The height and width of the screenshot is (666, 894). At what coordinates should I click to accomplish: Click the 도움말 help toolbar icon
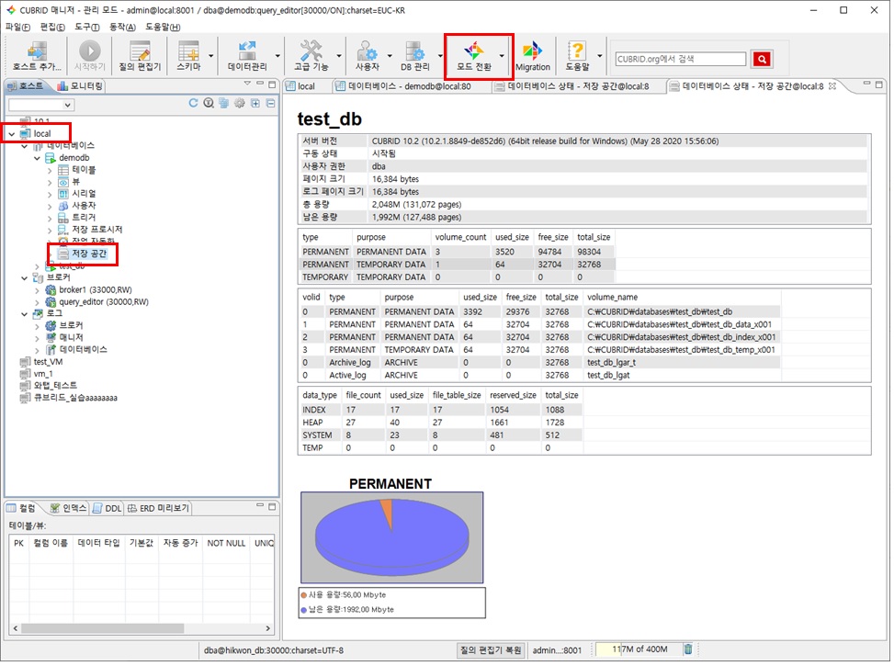point(577,56)
